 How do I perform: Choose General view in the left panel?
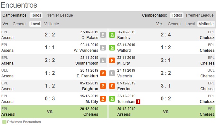point(19,24)
